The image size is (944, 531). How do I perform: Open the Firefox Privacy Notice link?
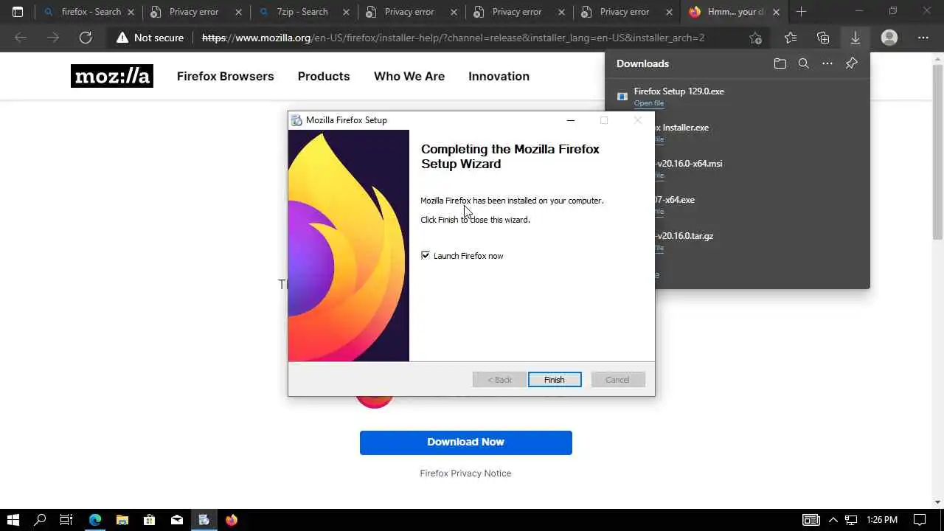465,473
